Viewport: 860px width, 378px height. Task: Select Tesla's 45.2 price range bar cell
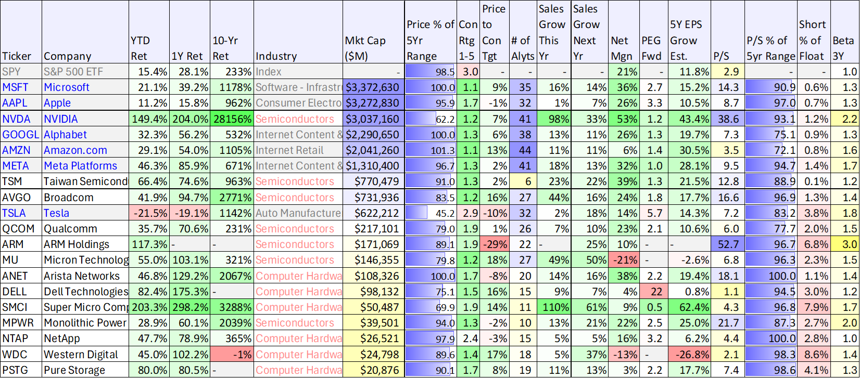click(431, 213)
